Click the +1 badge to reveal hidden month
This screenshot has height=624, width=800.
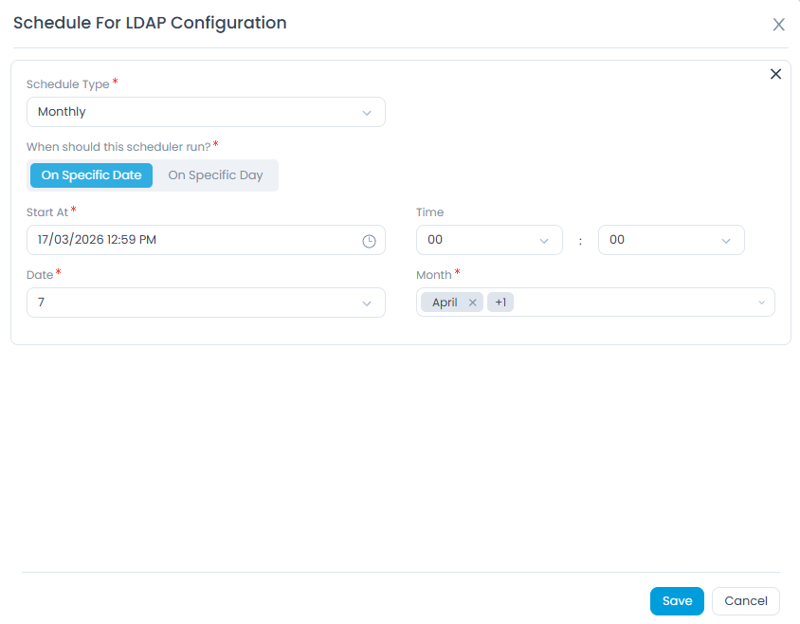click(x=500, y=302)
